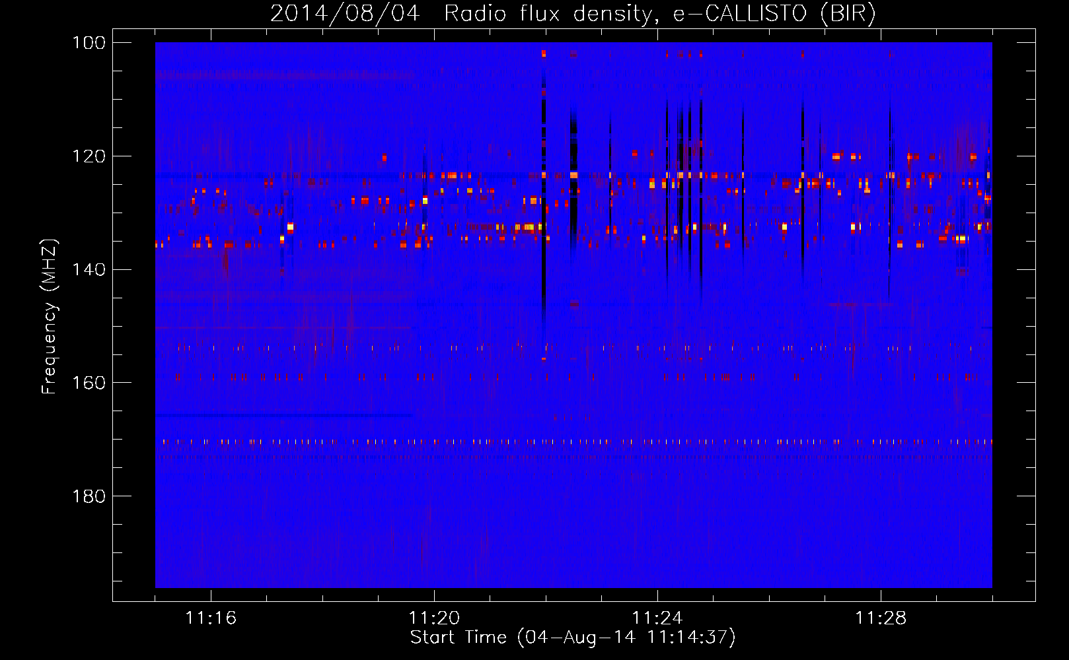
Task: Click the 100 frequency tick label
Action: click(90, 43)
